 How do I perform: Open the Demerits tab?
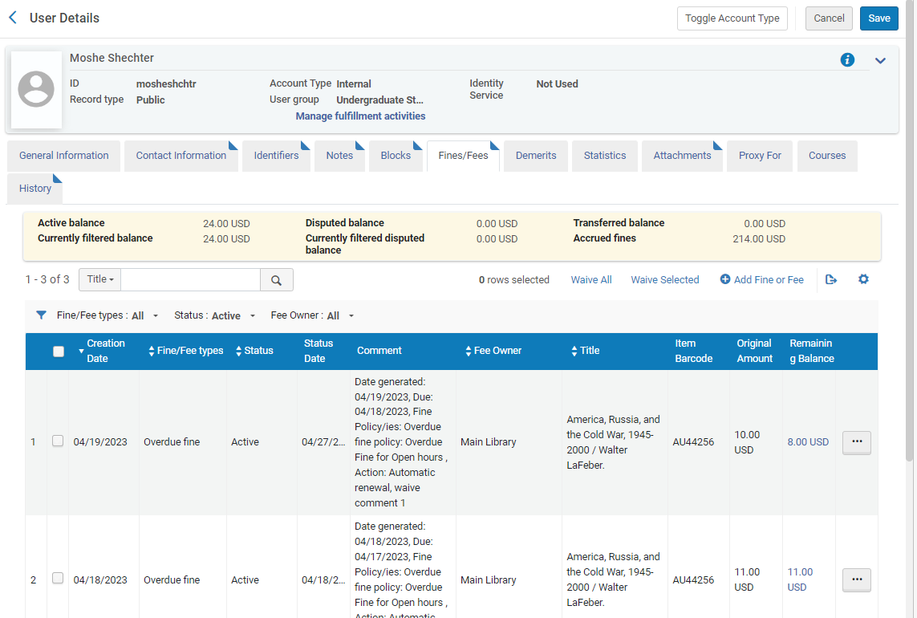(x=536, y=156)
